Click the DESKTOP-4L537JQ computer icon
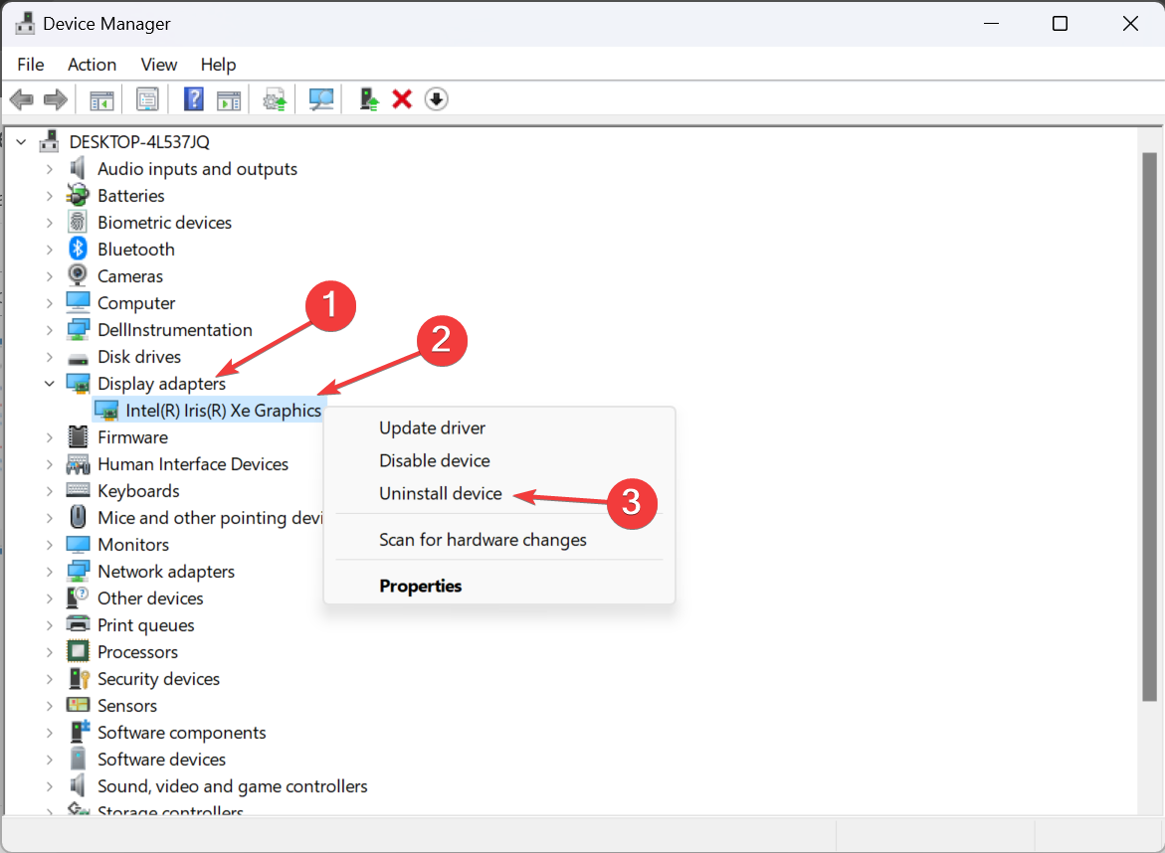This screenshot has width=1165, height=853. (x=49, y=141)
